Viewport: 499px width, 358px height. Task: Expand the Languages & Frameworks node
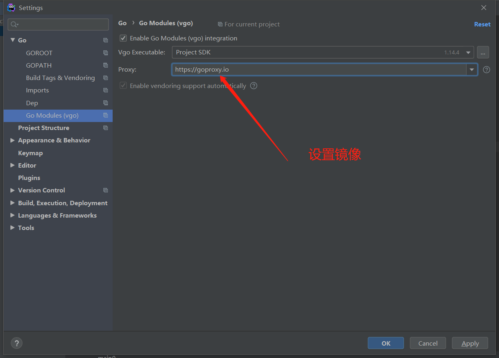point(12,215)
